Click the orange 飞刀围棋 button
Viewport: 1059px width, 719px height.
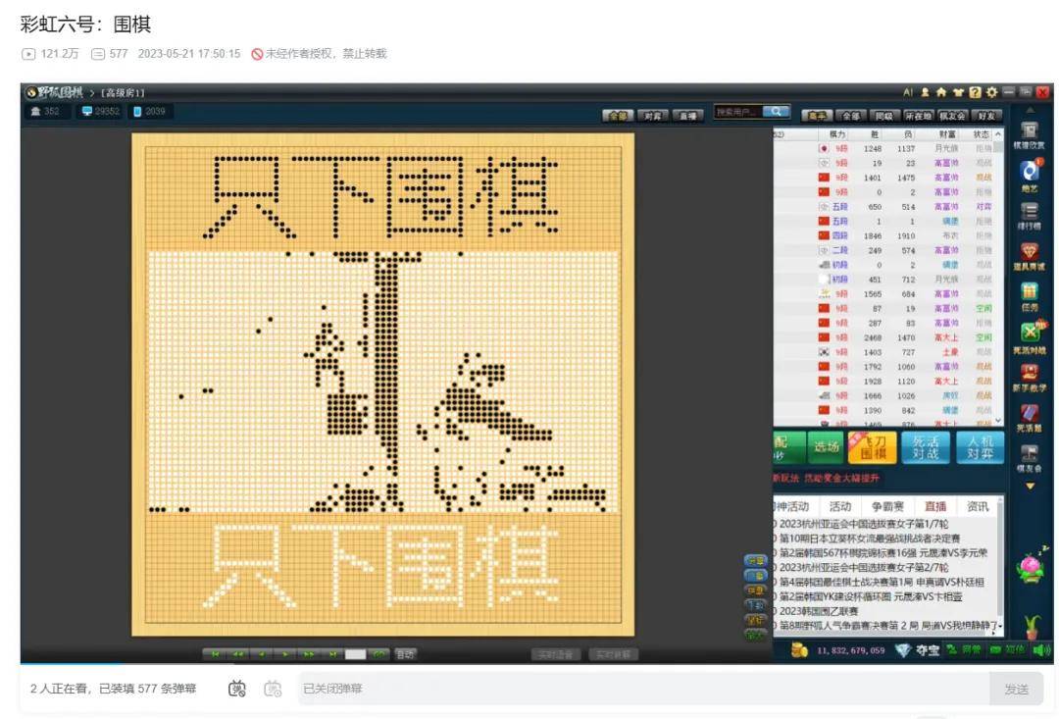coord(872,446)
